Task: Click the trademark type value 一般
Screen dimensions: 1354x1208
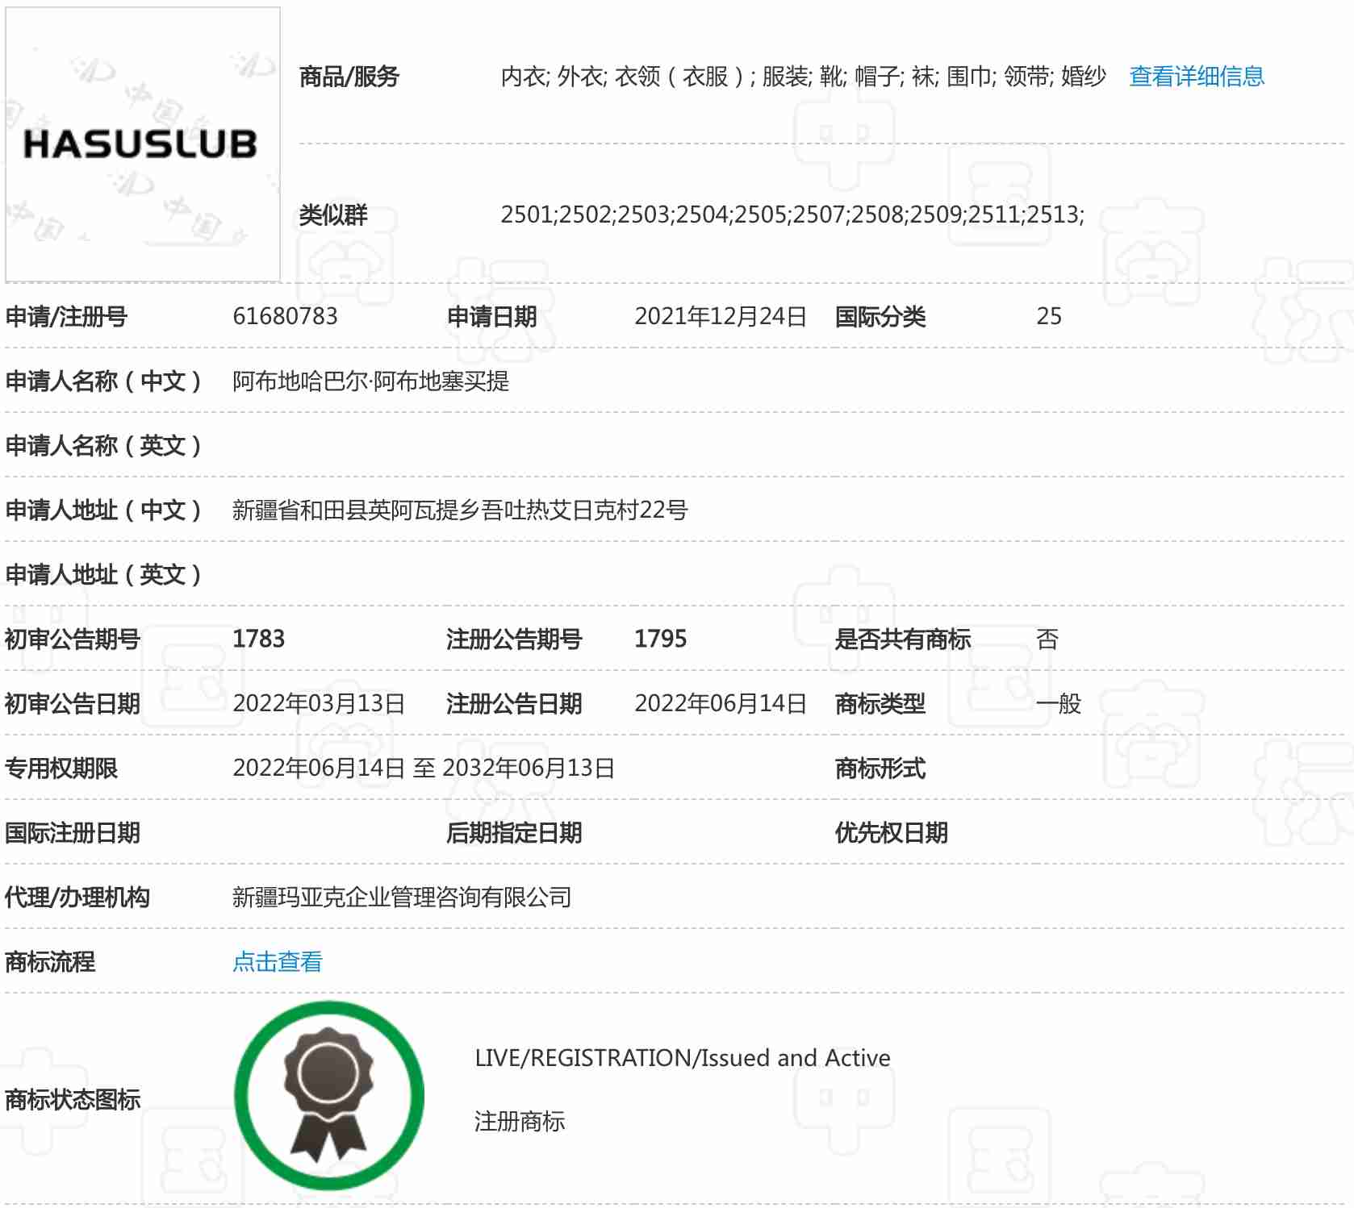Action: [1058, 703]
